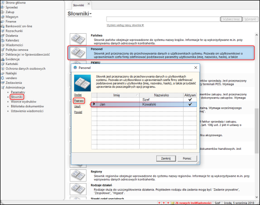
Task: Open Zakup module icon in sidebar
Action: click(x=2, y=12)
